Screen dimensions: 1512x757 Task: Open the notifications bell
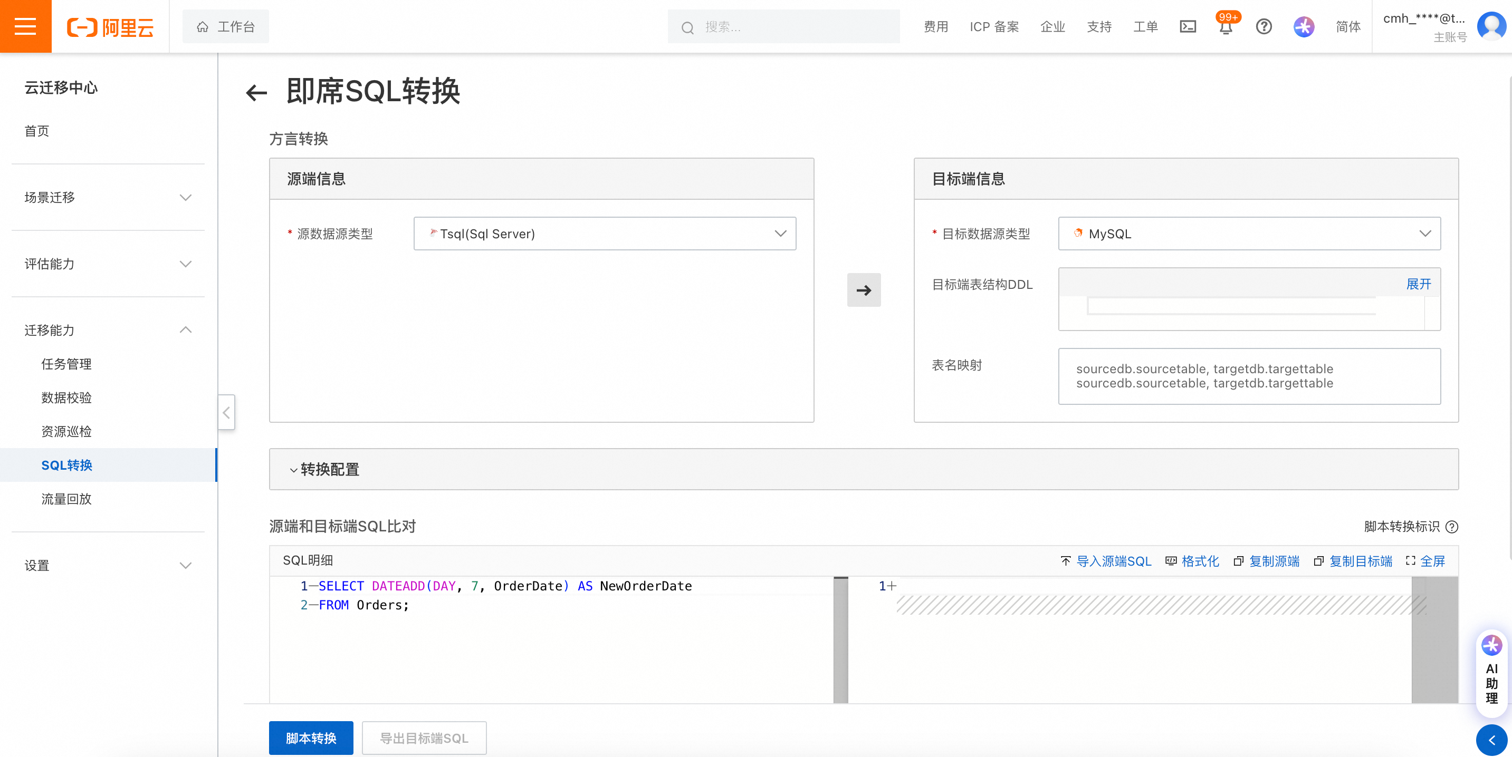point(1226,27)
